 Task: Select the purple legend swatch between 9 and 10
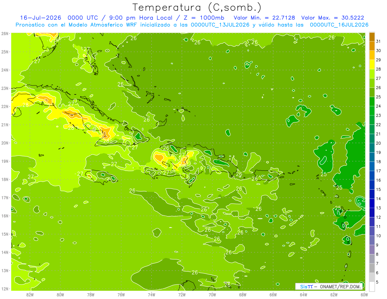372,240
